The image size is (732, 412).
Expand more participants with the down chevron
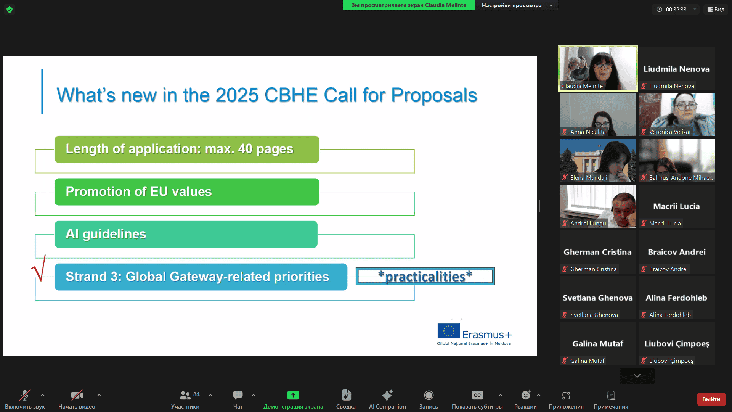637,376
